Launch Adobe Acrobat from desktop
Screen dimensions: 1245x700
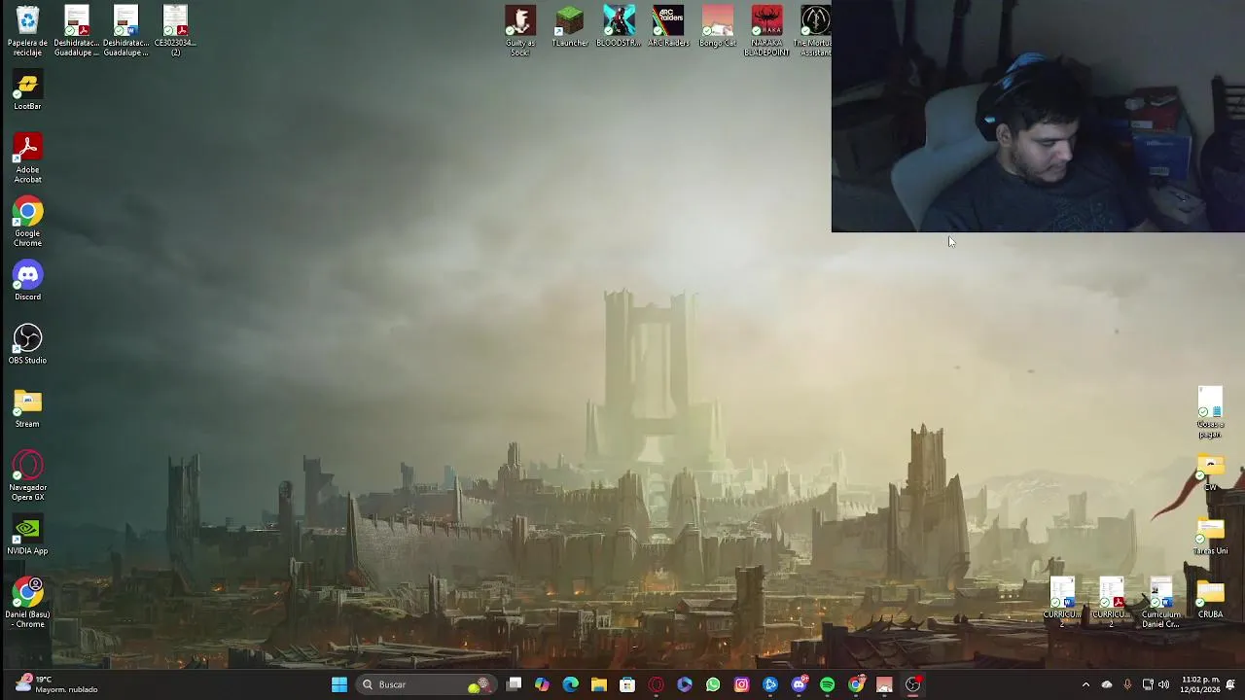point(27,157)
